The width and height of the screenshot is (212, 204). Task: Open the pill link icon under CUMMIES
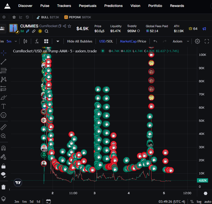[34, 31]
